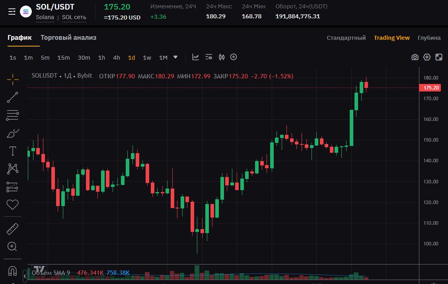Image resolution: width=448 pixels, height=284 pixels.
Task: Select the trend line tool
Action: tap(13, 97)
